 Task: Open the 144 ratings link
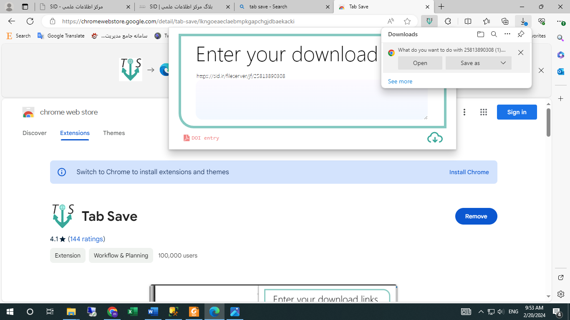(86, 239)
